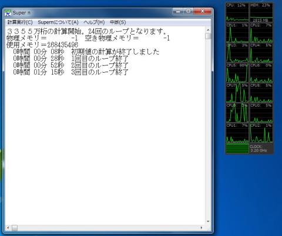Click the CPU3 core graph in gadget
Viewport: 282px width, 236px height.
click(x=237, y=53)
